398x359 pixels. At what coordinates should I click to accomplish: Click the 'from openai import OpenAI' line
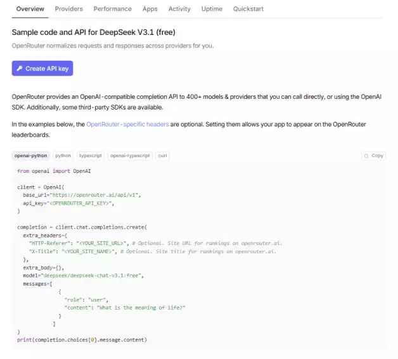(54, 171)
